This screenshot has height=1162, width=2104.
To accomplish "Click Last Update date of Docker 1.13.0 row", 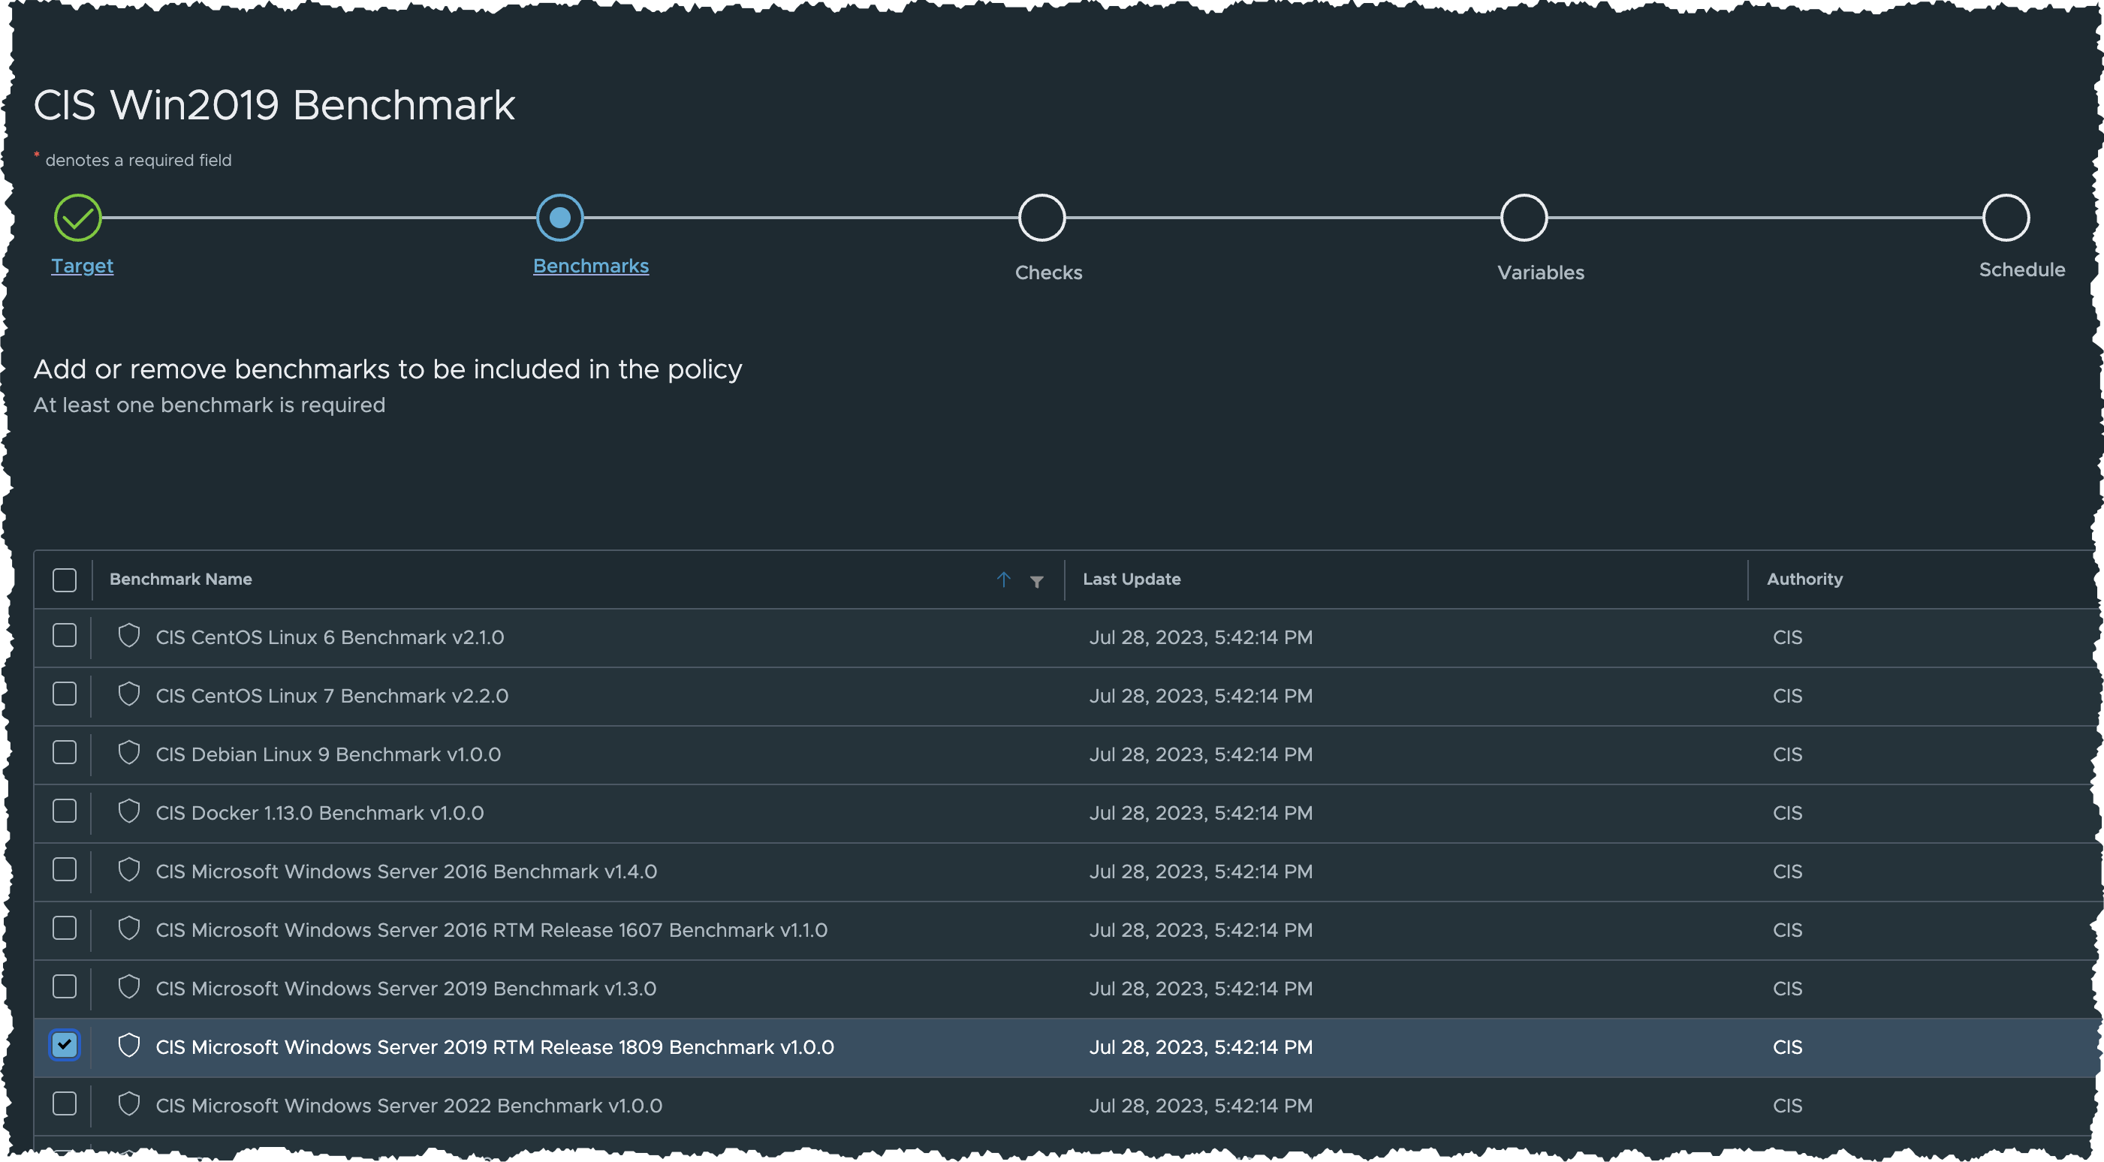I will (x=1201, y=813).
